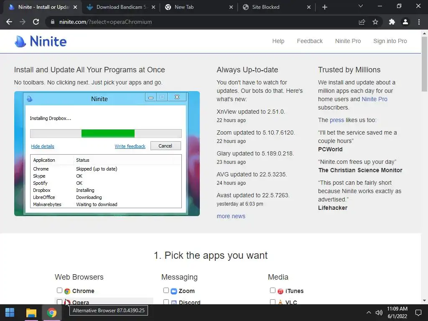Open the taskbar clock and date

[397, 313]
